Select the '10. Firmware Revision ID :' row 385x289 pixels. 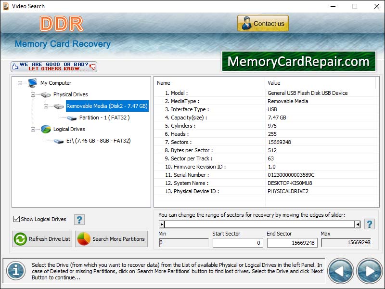265,167
